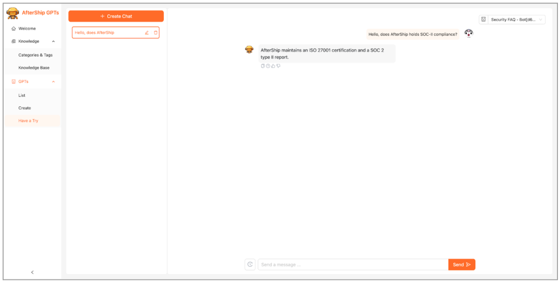Collapse the Knowledge menu section
This screenshot has height=283, width=560.
pyautogui.click(x=53, y=41)
